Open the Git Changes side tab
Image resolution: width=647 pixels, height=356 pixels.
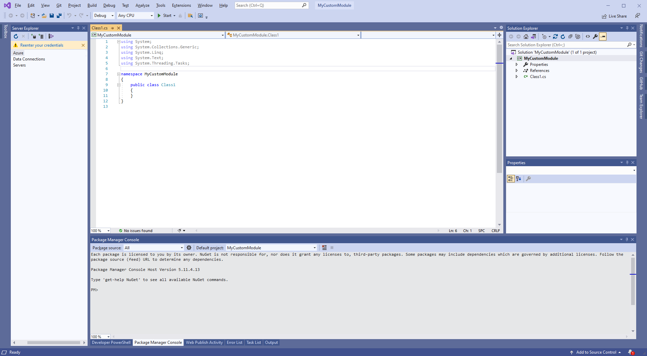(641, 62)
